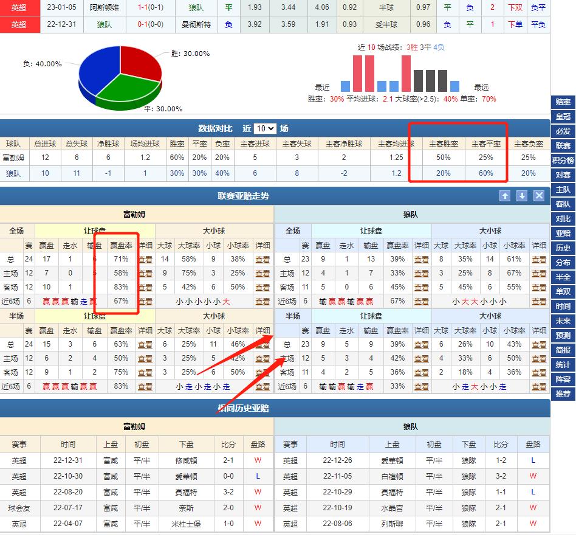Jump to 客队 section from sidebar
Image resolution: width=576 pixels, height=537 pixels.
click(x=563, y=204)
